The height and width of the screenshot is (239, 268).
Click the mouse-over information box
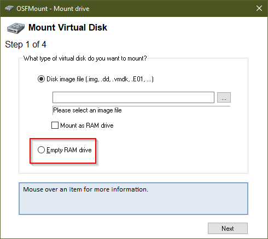tap(133, 199)
